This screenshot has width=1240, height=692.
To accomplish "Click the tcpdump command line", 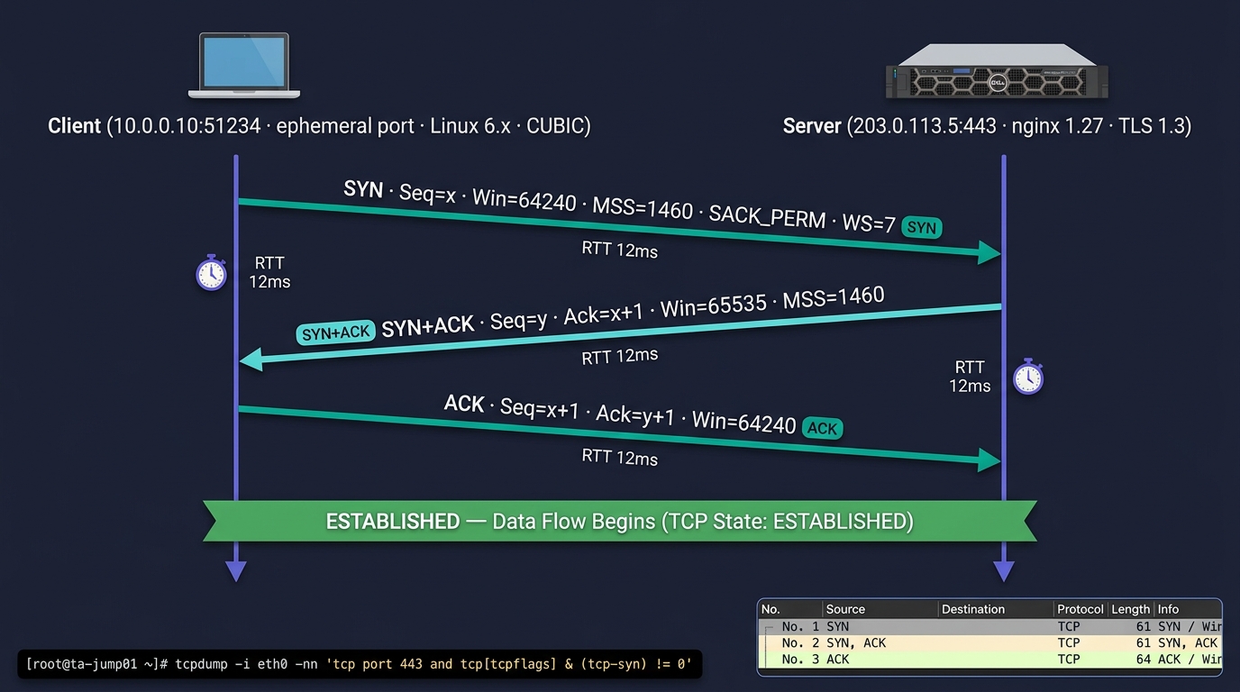I will tap(360, 664).
